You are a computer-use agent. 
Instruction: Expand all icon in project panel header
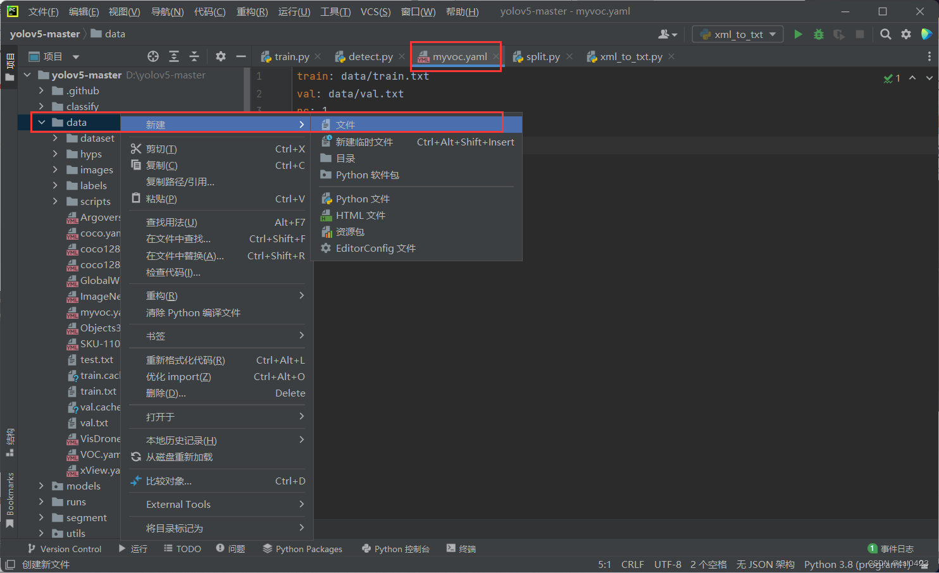click(174, 56)
